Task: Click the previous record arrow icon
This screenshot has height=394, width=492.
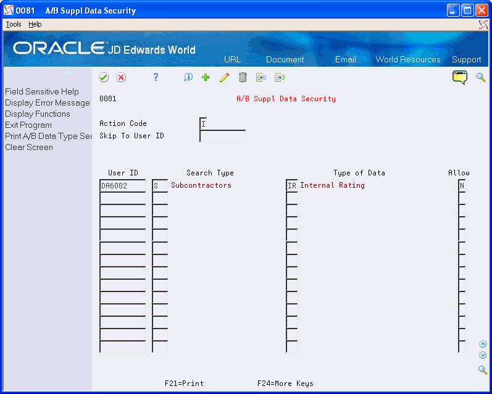Action: click(261, 77)
